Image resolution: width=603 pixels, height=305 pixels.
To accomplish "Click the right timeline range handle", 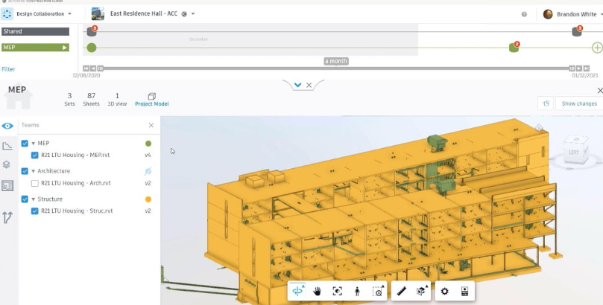I will (572, 68).
